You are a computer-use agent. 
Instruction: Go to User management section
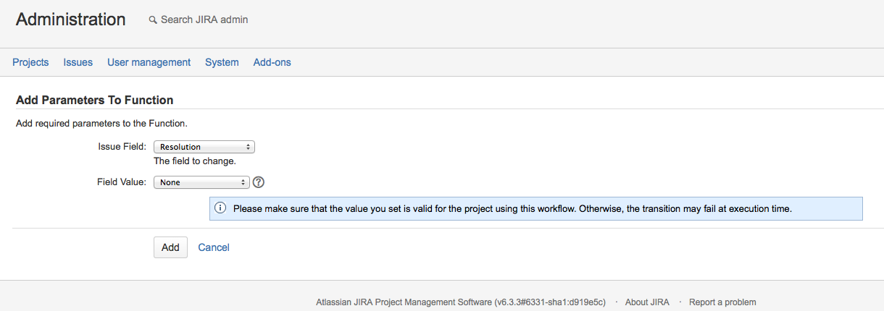tap(149, 62)
